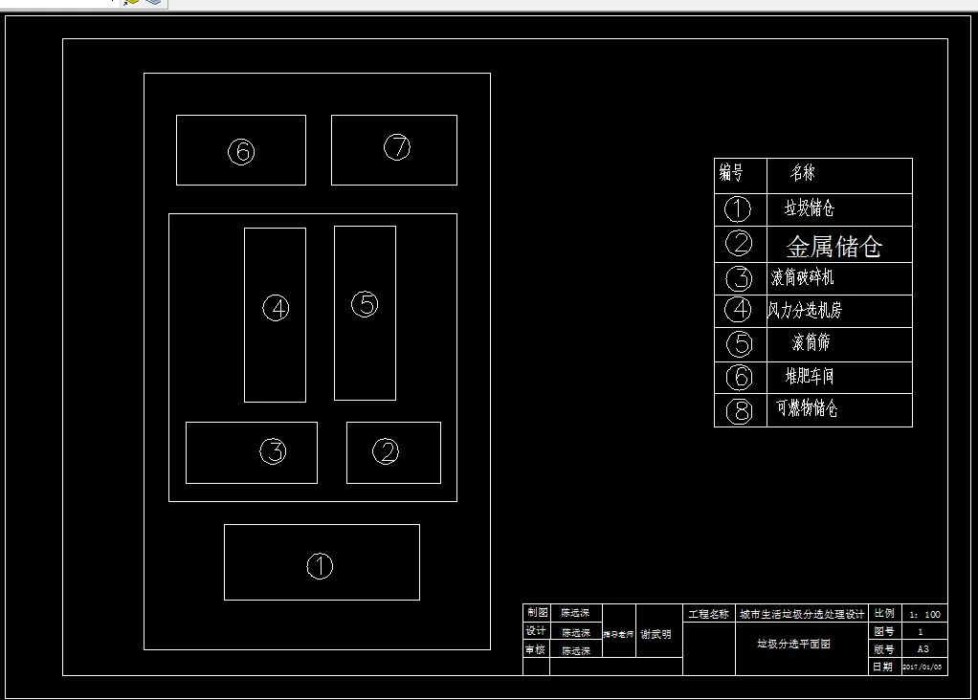
Task: Select circled number 1 in the floor plan
Action: click(x=320, y=567)
